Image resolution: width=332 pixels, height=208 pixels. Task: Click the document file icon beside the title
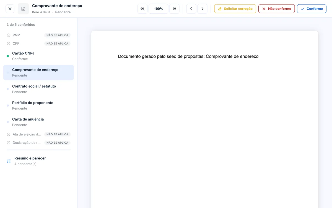click(x=23, y=9)
